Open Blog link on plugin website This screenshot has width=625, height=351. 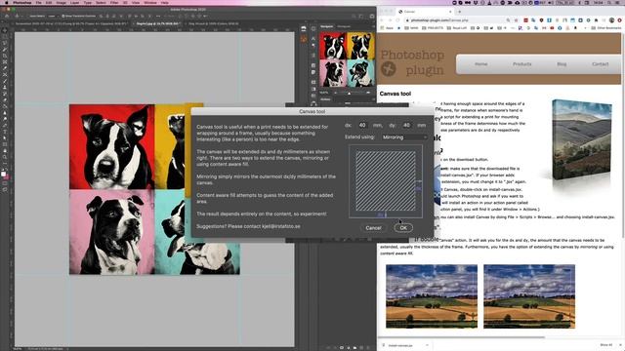[x=562, y=64]
